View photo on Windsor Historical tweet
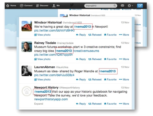 (42, 35)
